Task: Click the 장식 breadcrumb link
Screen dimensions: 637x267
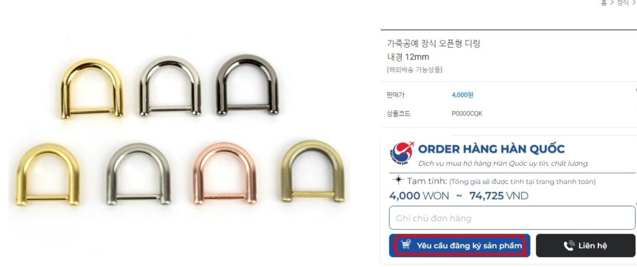Action: (x=623, y=3)
